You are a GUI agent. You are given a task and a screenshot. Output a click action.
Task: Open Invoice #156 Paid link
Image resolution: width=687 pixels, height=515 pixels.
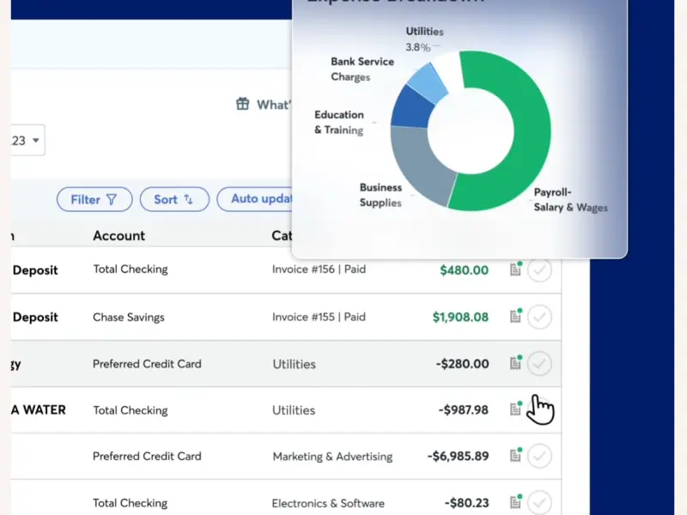click(319, 270)
